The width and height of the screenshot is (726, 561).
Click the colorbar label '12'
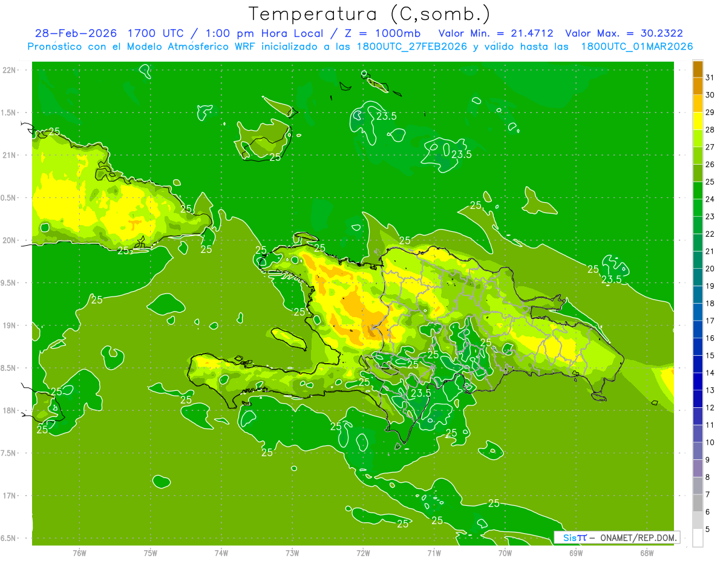tap(710, 407)
